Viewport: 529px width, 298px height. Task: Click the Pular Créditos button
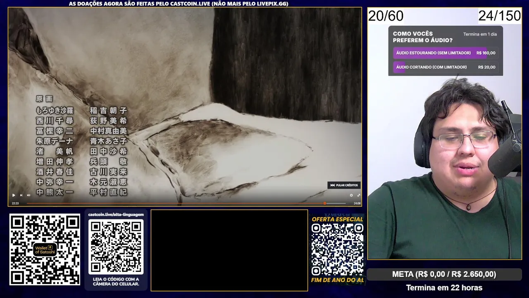click(344, 185)
